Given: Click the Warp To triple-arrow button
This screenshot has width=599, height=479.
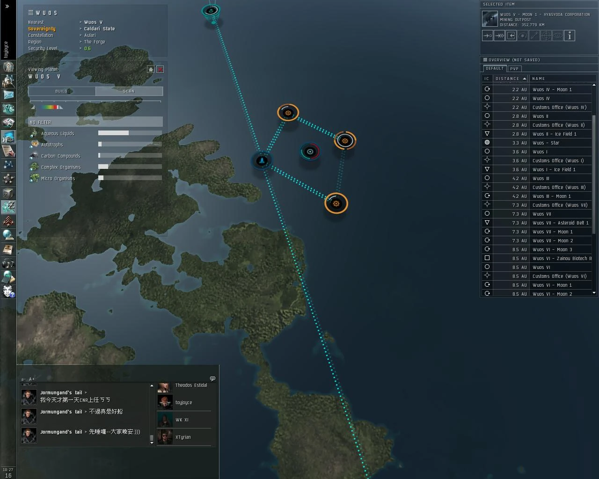Looking at the screenshot, I should [x=499, y=36].
